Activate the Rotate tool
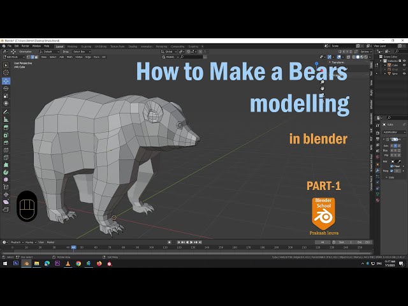The height and width of the screenshot is (306, 408). [x=6, y=89]
